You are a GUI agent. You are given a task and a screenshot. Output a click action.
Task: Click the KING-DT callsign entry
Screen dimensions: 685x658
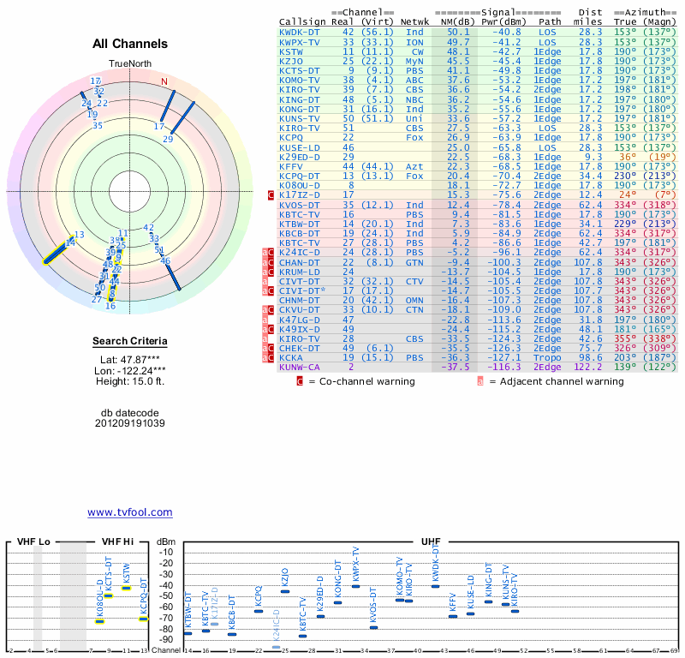click(x=300, y=99)
